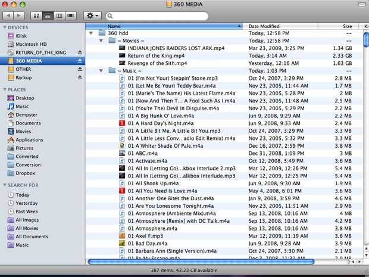
Task: Click the vertical scrollbar thumb
Action: [x=366, y=39]
